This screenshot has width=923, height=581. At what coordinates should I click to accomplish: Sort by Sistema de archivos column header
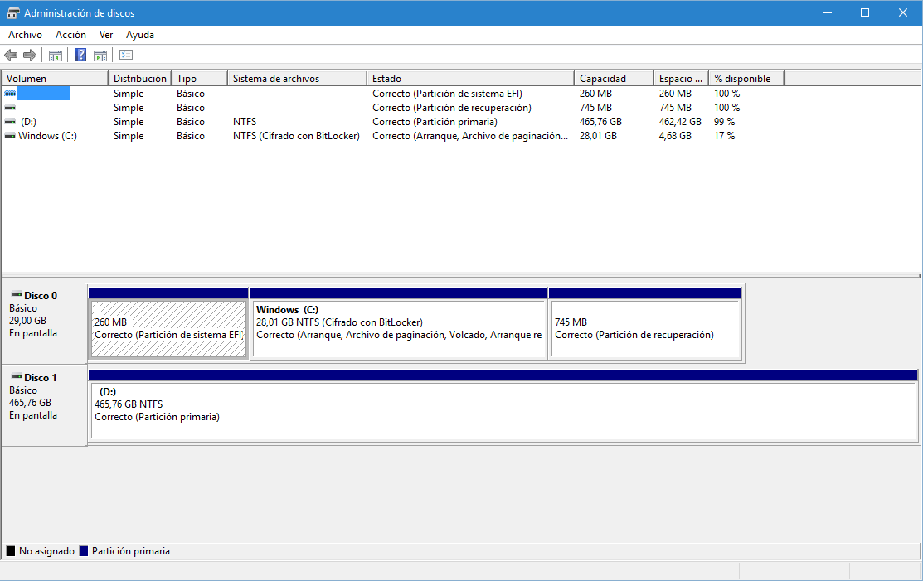coord(297,78)
